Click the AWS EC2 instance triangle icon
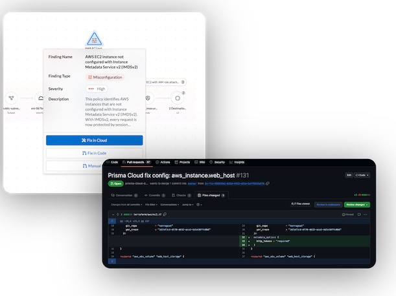 click(x=95, y=38)
